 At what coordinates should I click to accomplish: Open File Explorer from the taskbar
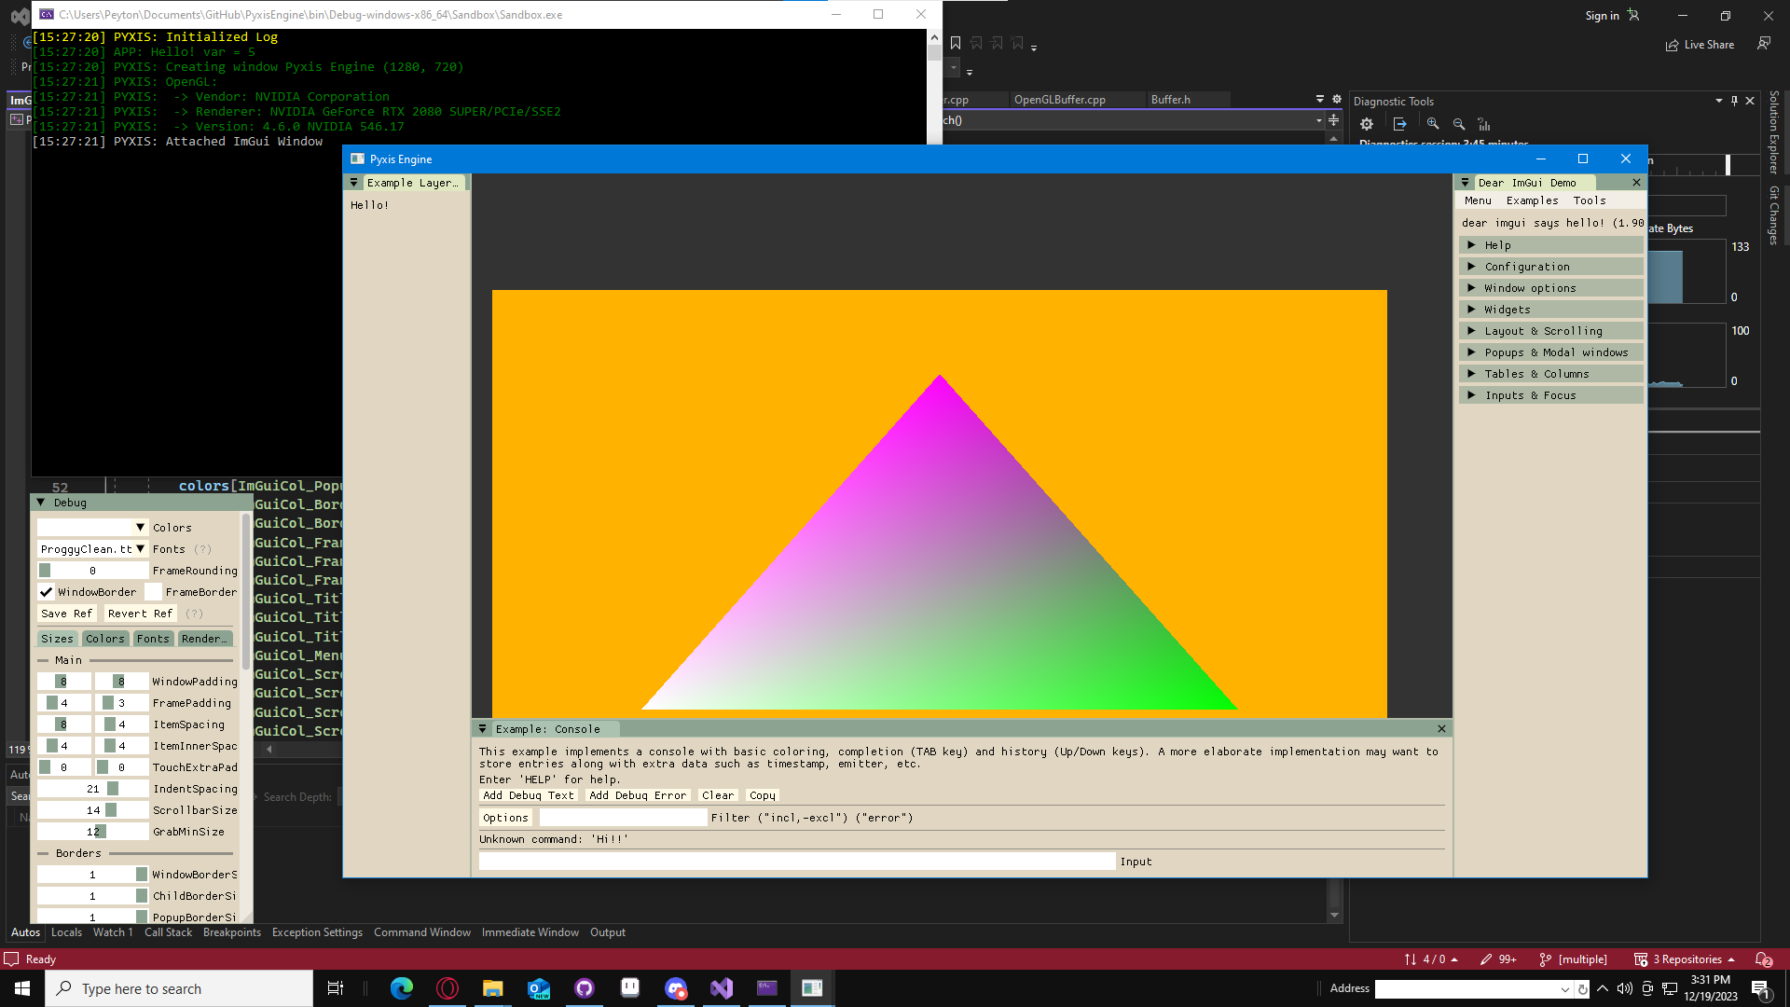tap(493, 988)
